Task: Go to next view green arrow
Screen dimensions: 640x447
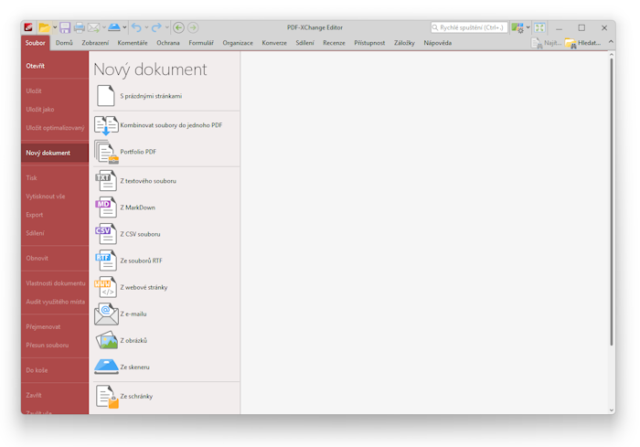Action: tap(193, 27)
